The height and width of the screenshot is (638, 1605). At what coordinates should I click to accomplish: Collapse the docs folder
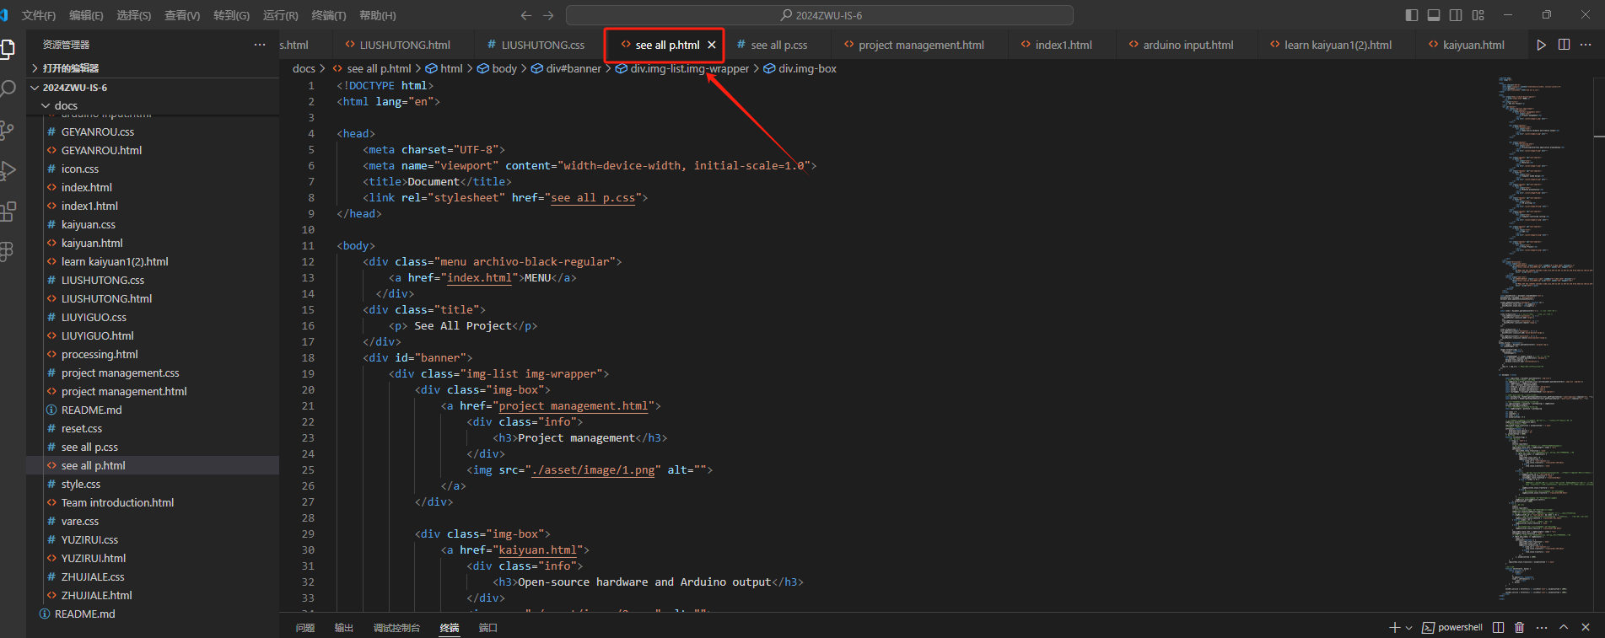pos(153,105)
